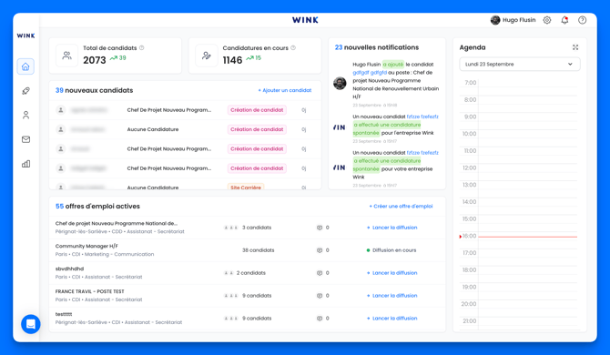610x355 pixels.
Task: Open comments icon on FRANCE TRAVIL offer
Action: point(320,296)
